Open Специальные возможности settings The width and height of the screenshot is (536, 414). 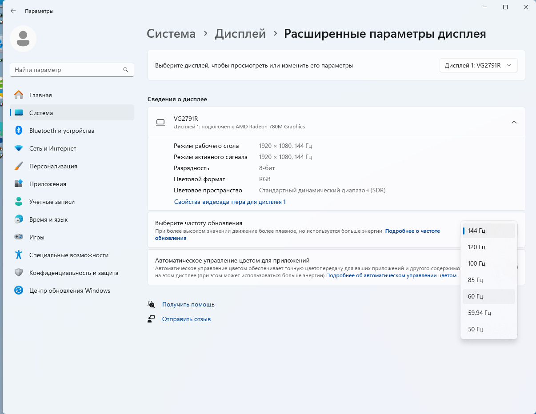click(x=72, y=255)
